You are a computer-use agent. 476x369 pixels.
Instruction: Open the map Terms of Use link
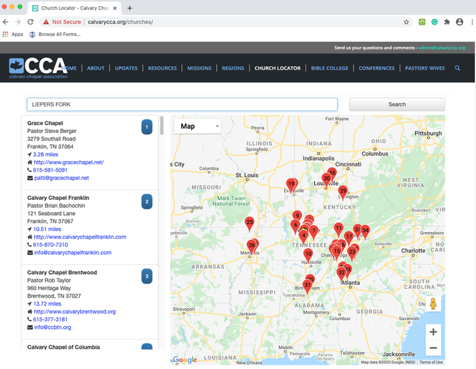pyautogui.click(x=431, y=362)
